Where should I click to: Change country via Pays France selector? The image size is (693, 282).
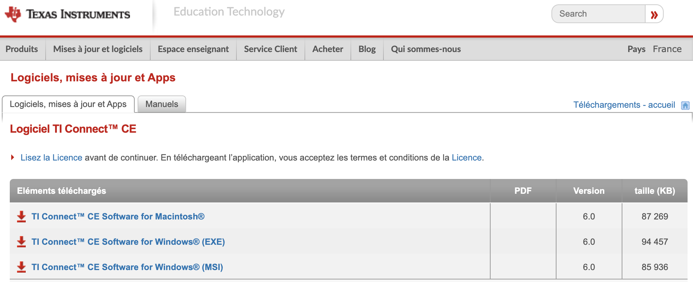tap(655, 49)
